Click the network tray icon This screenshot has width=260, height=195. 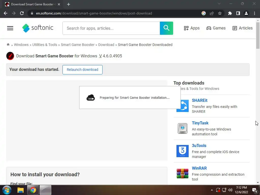[x=224, y=190]
